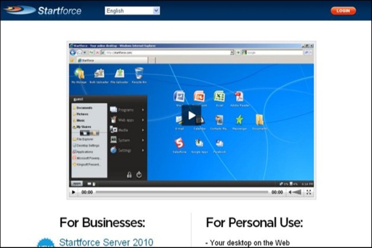This screenshot has height=248, width=372.
Task: Select the Startforce browser tab
Action: (112, 60)
